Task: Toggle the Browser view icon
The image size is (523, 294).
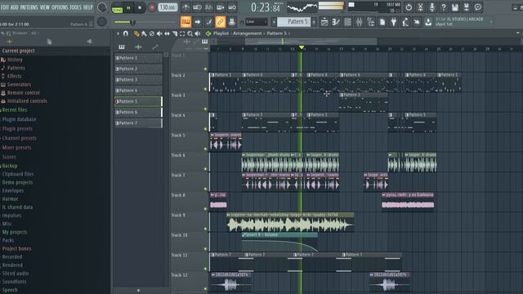Action: tap(370, 22)
